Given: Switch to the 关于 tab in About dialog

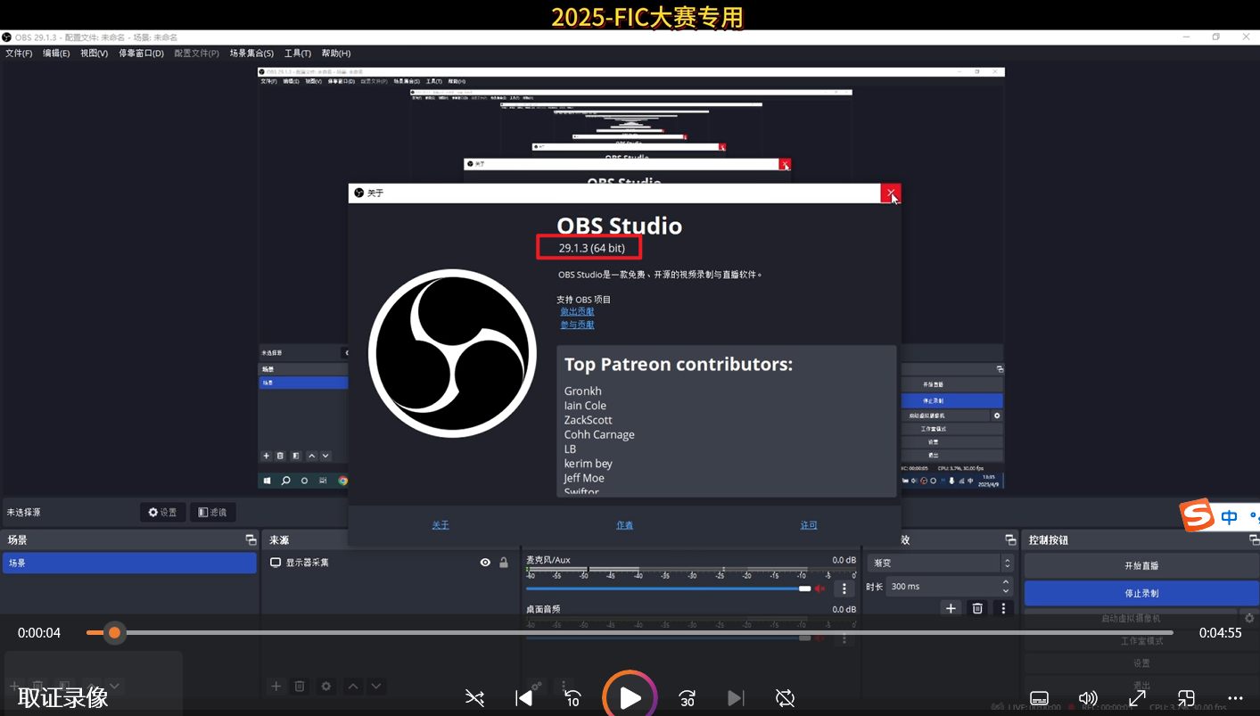Looking at the screenshot, I should 441,525.
